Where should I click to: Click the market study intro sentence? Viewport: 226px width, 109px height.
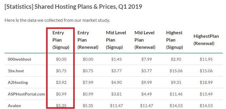coord(57,20)
